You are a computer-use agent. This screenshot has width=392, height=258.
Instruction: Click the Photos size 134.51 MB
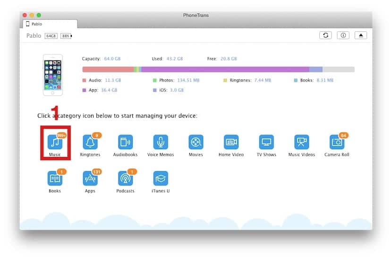(188, 80)
